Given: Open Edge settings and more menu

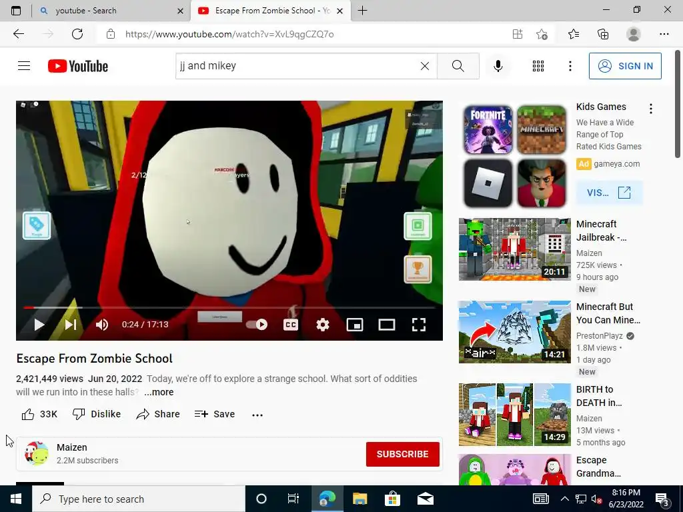Looking at the screenshot, I should [x=664, y=34].
